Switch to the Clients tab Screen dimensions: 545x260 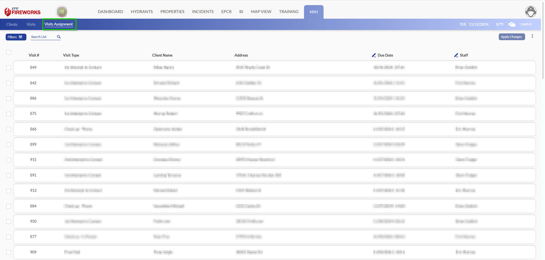12,24
